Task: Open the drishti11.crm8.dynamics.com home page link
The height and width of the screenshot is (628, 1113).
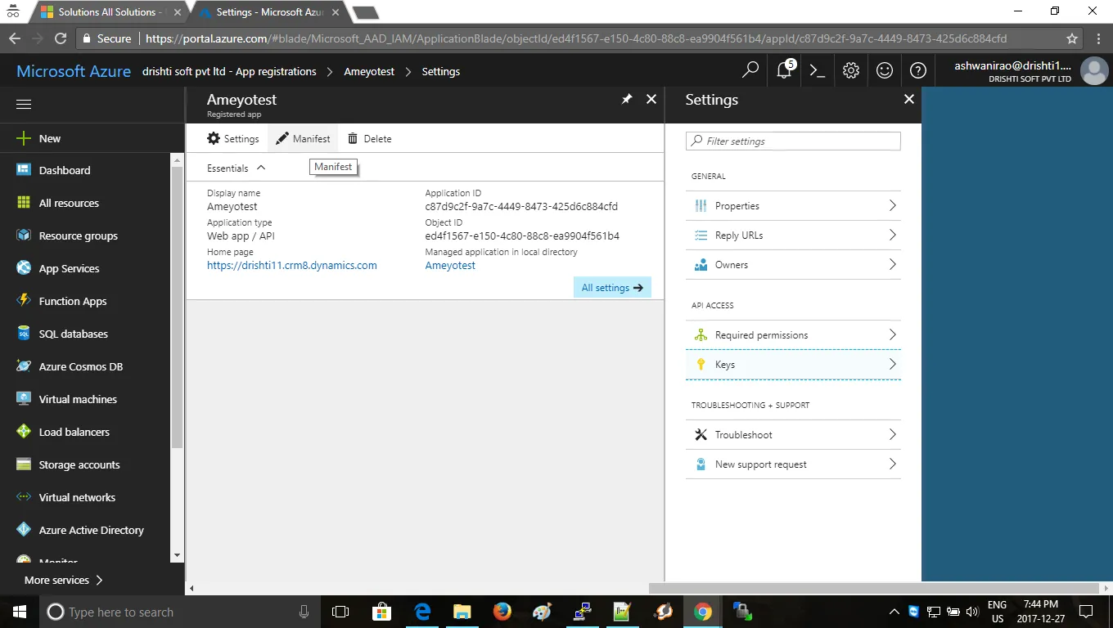Action: pos(292,266)
